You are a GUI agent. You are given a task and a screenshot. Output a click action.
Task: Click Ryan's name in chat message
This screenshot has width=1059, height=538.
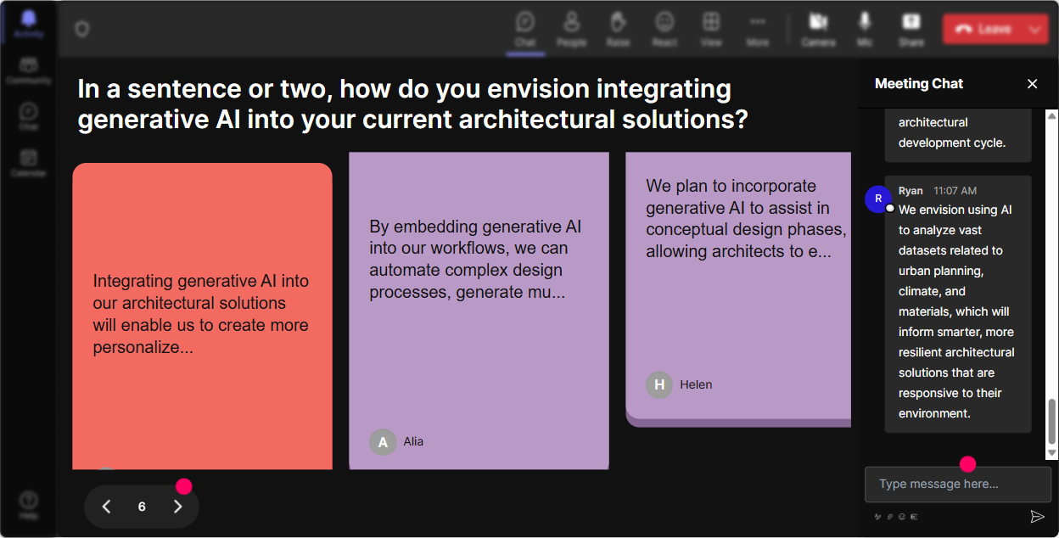[911, 191]
